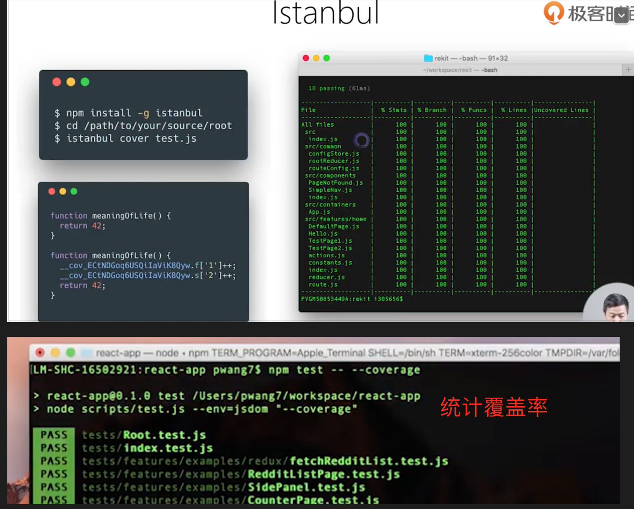
Task: Click the green dot on the npm install card
Action: click(85, 82)
